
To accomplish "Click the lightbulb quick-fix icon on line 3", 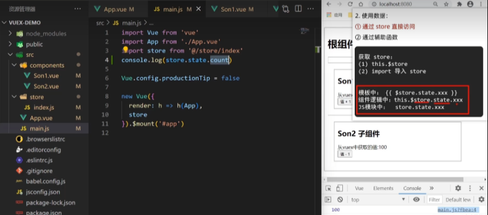I will (x=126, y=49).
